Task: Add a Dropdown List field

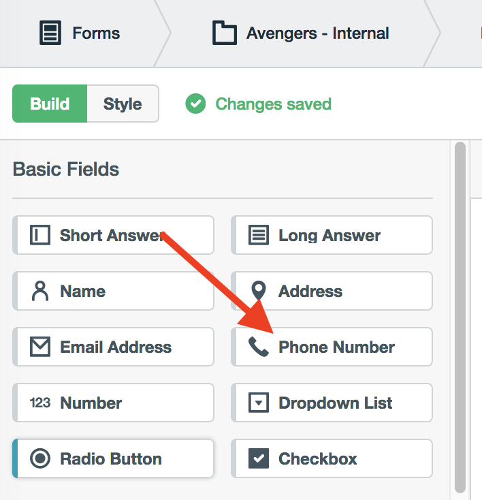Action: 332,403
